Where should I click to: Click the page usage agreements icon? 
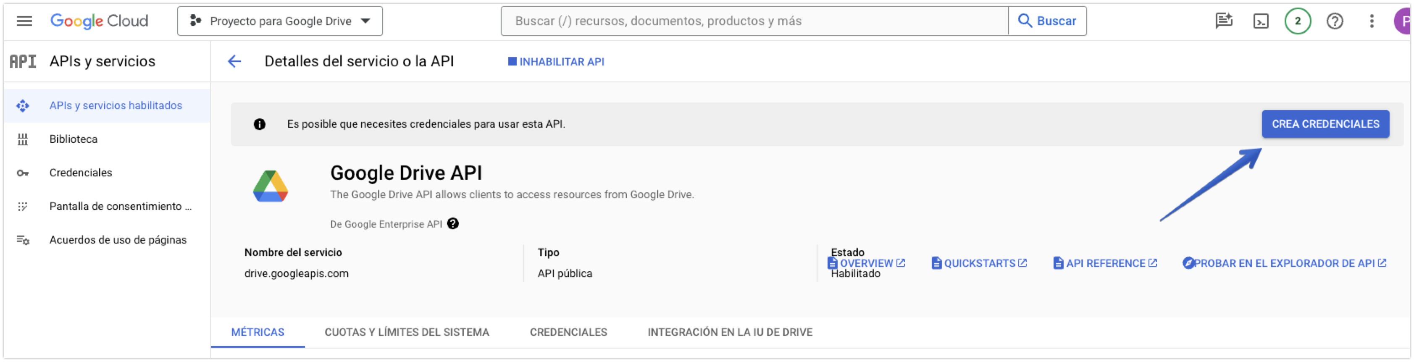click(23, 240)
